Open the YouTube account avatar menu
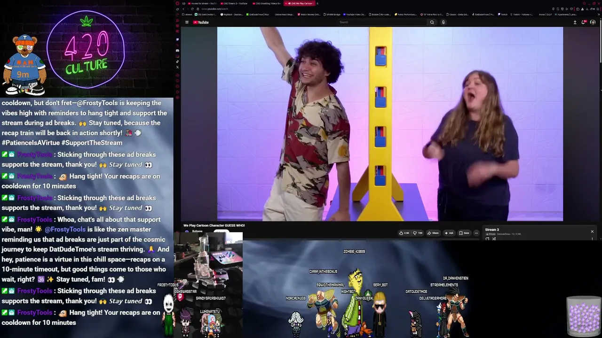This screenshot has width=602, height=338. (x=593, y=22)
